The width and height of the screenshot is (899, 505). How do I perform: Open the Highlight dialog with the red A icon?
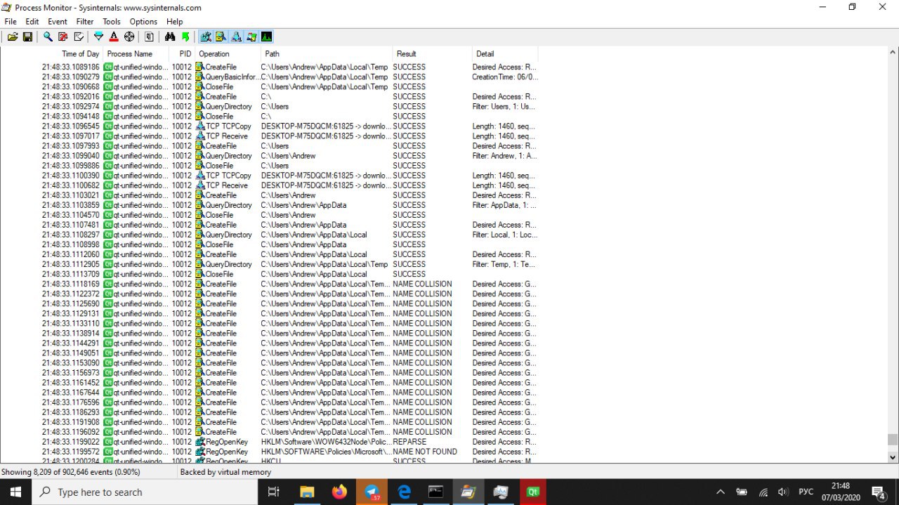click(x=114, y=37)
